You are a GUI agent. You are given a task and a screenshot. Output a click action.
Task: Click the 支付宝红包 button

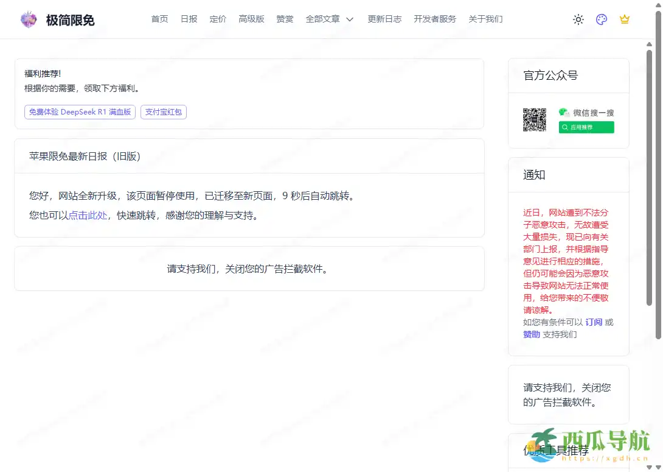(163, 112)
